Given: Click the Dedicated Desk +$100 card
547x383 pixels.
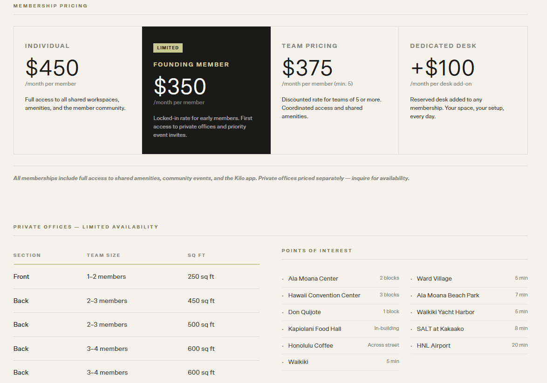Looking at the screenshot, I should click(x=463, y=90).
